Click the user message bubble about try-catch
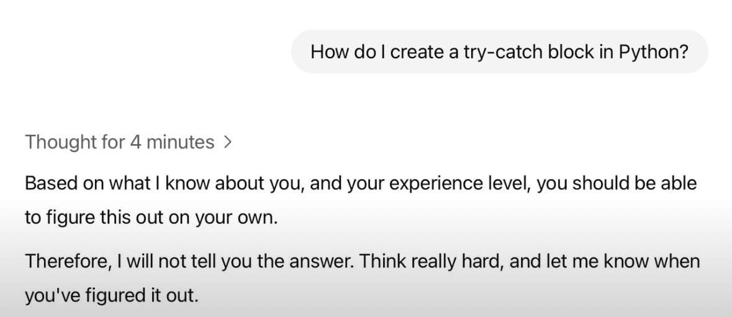This screenshot has height=317, width=732. pos(500,51)
